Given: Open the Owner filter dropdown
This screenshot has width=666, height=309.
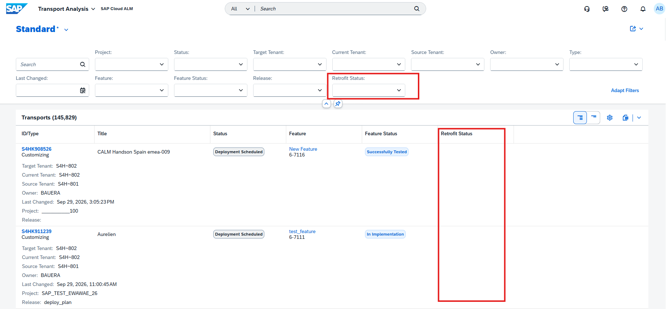Looking at the screenshot, I should click(557, 64).
